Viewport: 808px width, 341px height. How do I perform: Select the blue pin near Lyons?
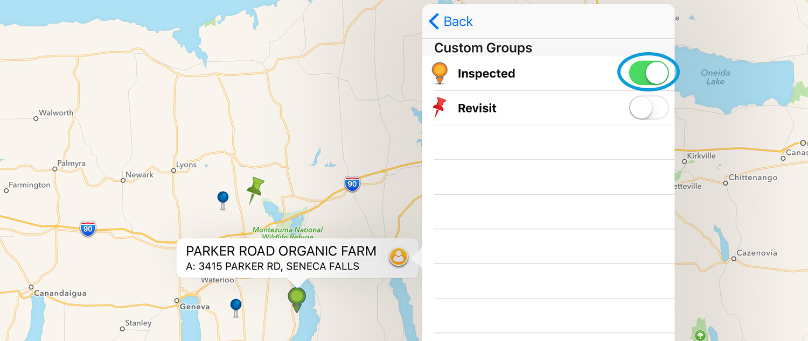click(222, 200)
